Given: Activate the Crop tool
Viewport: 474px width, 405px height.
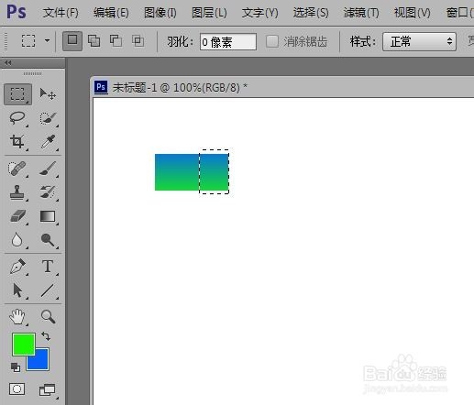Looking at the screenshot, I should click(17, 142).
